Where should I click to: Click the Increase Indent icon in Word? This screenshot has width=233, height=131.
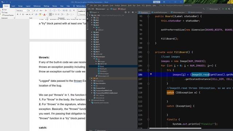coord(67,11)
